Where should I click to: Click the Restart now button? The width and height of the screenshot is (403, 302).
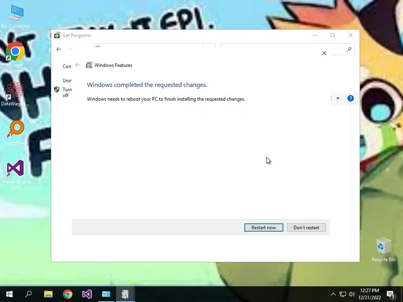click(x=264, y=228)
